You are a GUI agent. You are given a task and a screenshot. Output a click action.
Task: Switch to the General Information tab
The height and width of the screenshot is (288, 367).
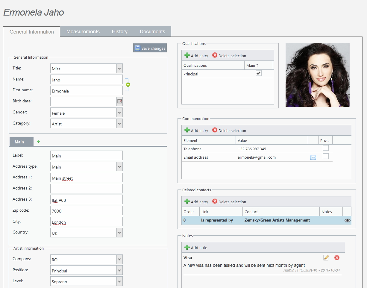[x=32, y=32]
